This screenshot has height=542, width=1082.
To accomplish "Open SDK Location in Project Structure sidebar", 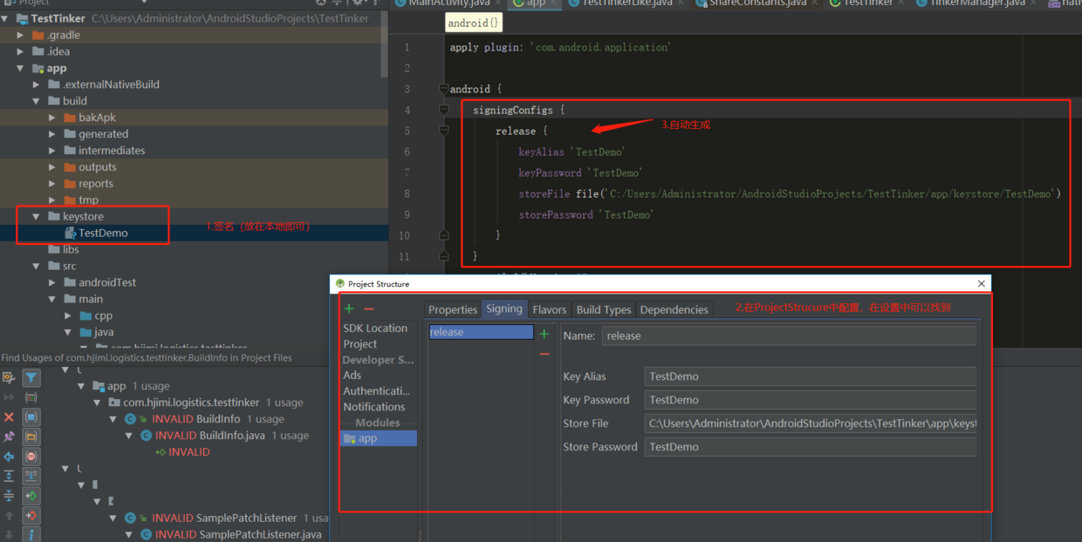I will pyautogui.click(x=375, y=328).
